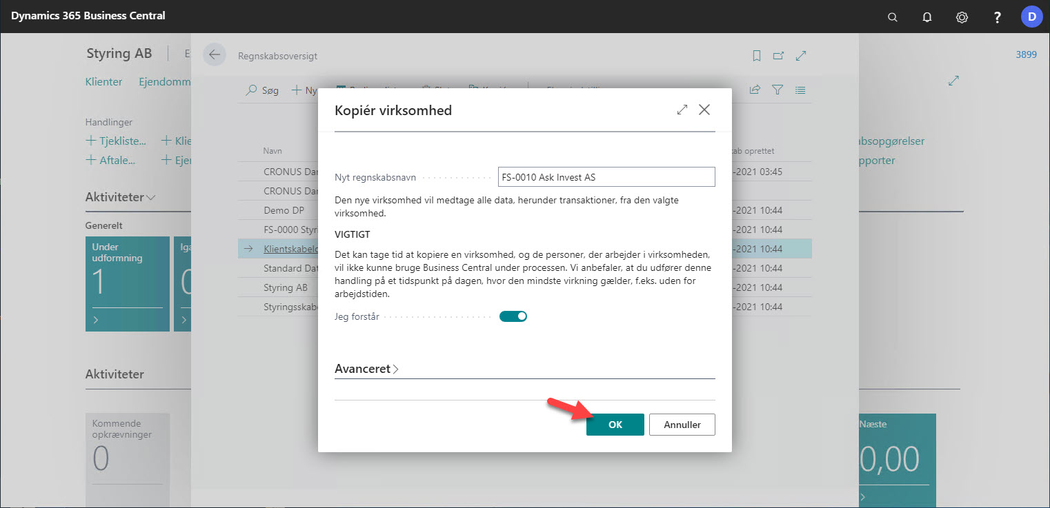This screenshot has width=1050, height=508.
Task: Cancel with the Annuller button
Action: click(682, 425)
